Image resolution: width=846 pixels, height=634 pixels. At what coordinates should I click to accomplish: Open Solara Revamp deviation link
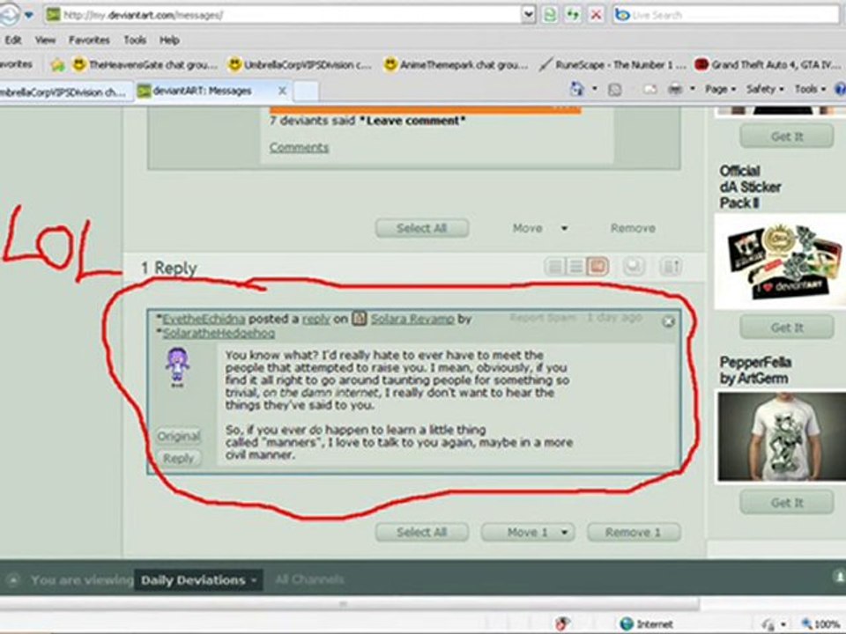tap(412, 319)
